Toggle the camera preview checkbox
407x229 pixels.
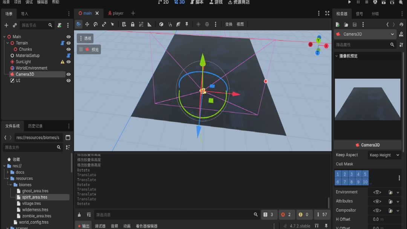tap(81, 49)
